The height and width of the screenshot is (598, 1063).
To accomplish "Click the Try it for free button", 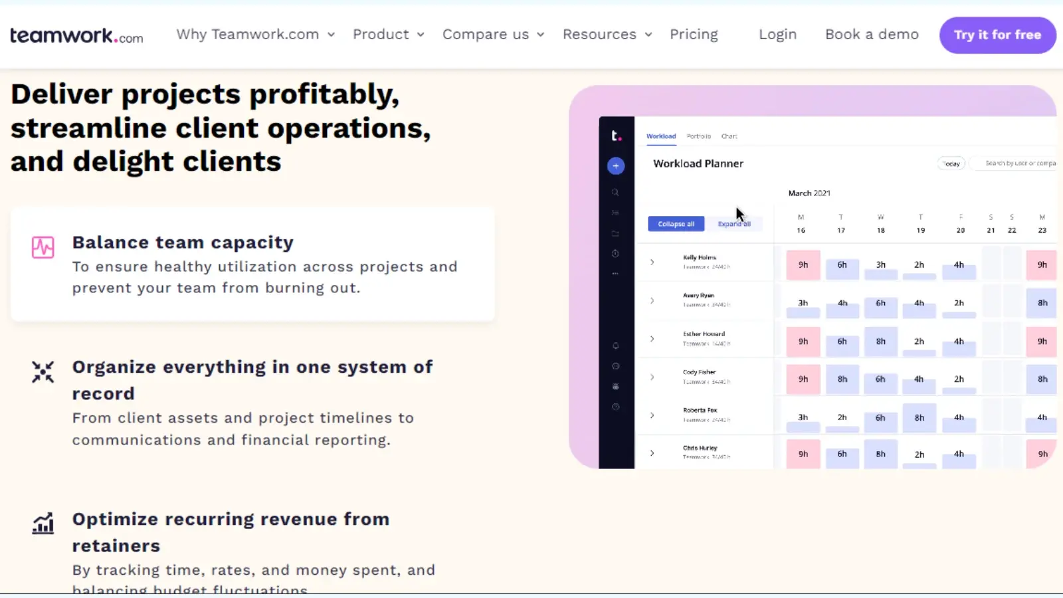I will point(997,35).
